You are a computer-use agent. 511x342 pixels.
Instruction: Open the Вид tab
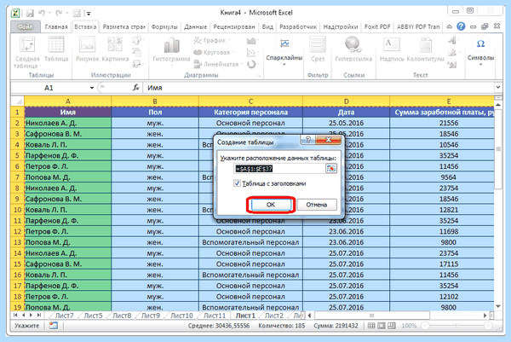[267, 26]
